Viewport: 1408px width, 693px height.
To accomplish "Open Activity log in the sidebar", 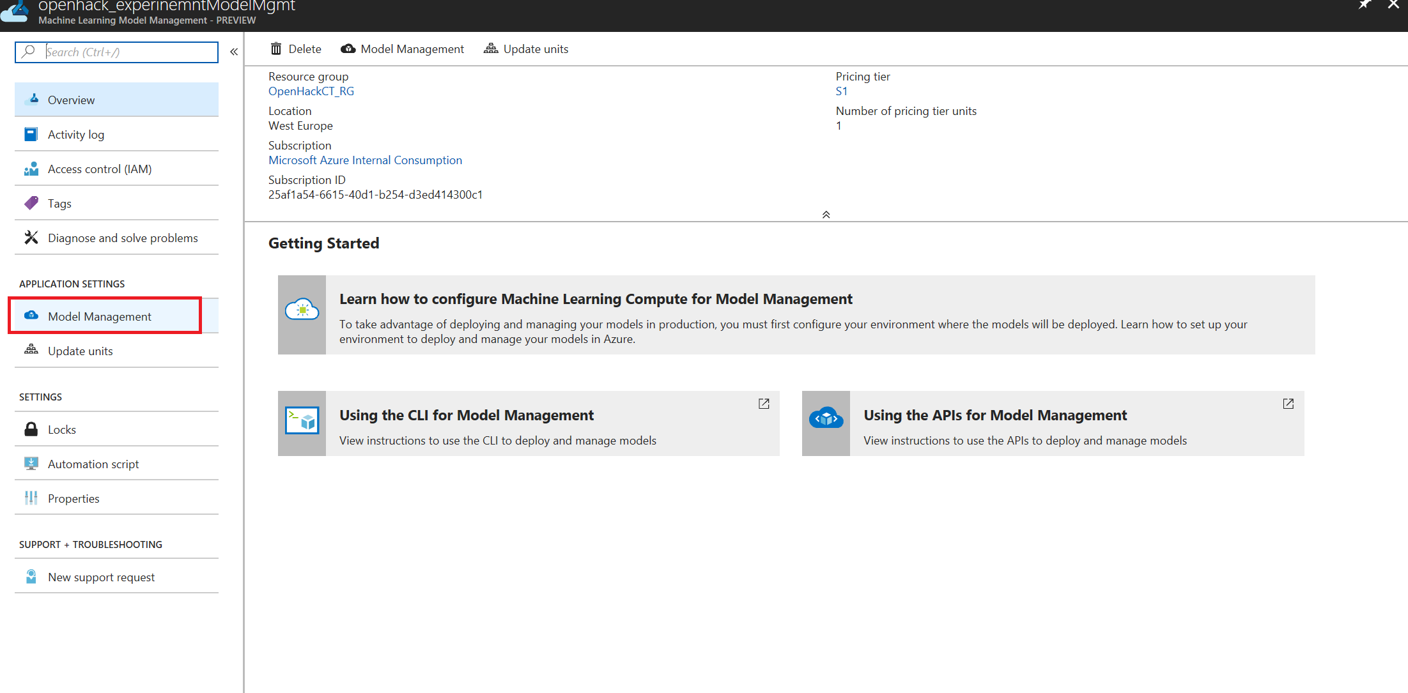I will pos(116,134).
